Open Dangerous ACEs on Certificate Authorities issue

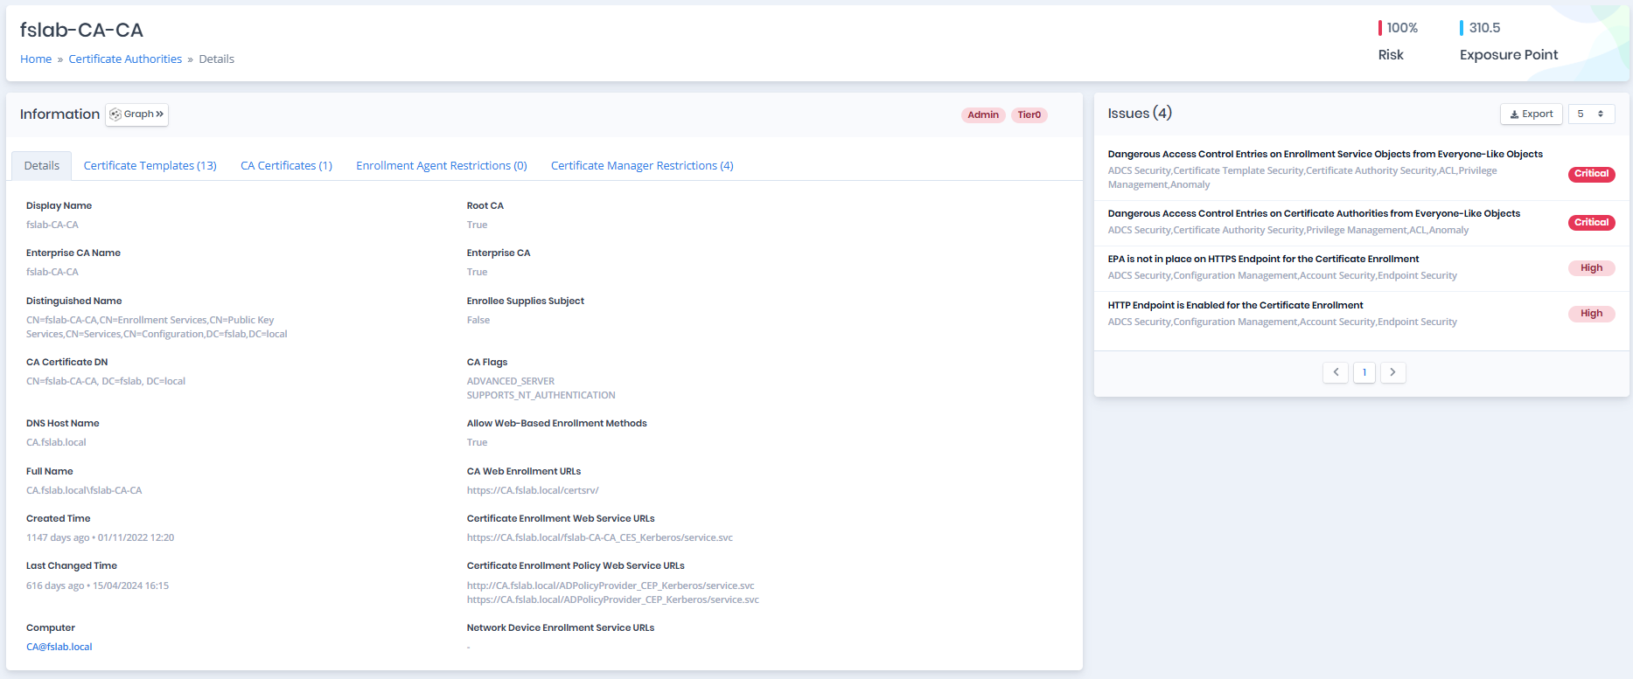tap(1313, 213)
